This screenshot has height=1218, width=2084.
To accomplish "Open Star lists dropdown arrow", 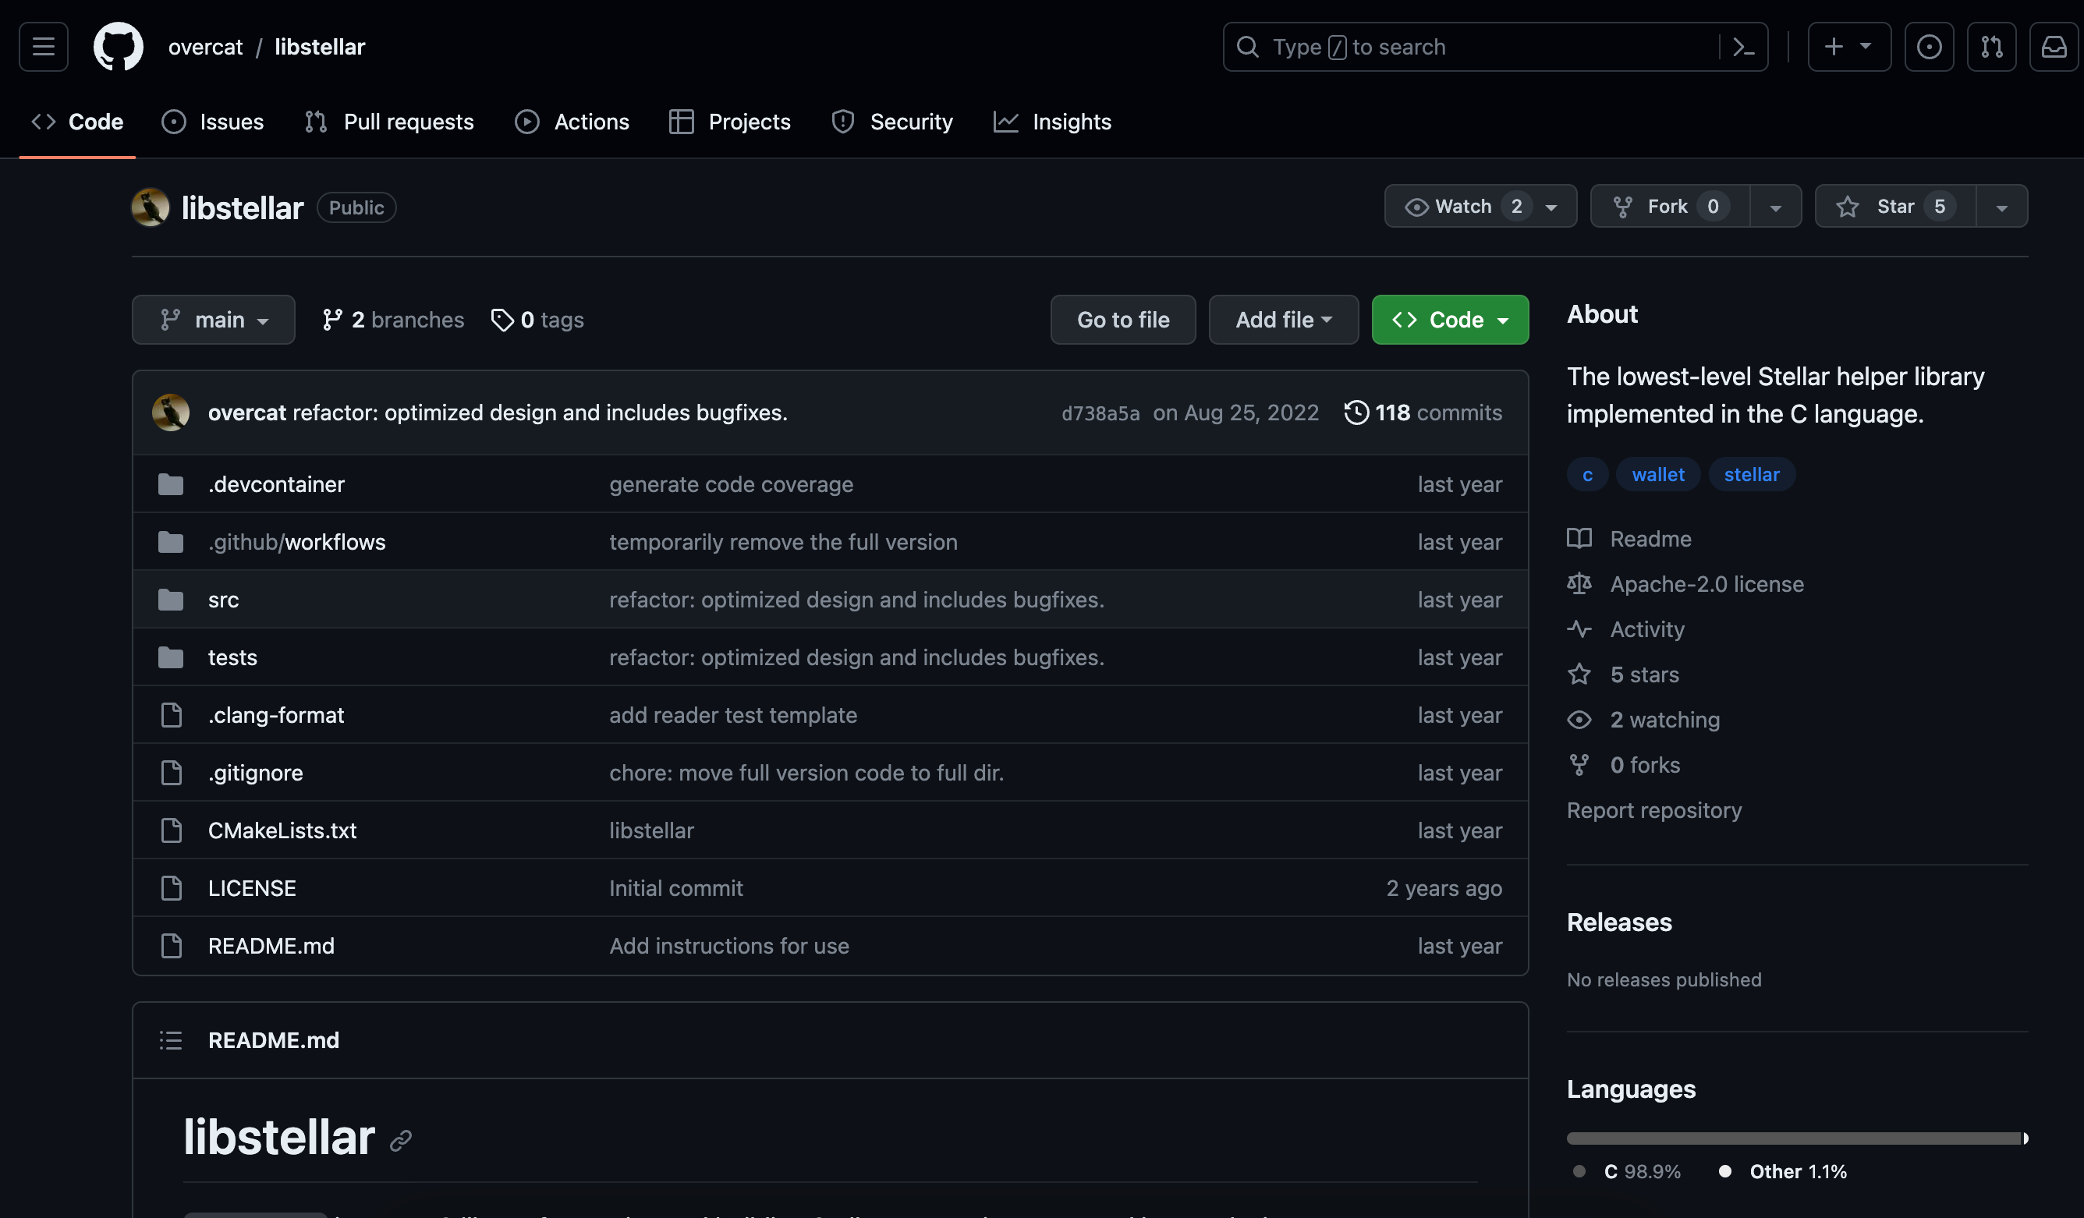I will pos(2001,207).
